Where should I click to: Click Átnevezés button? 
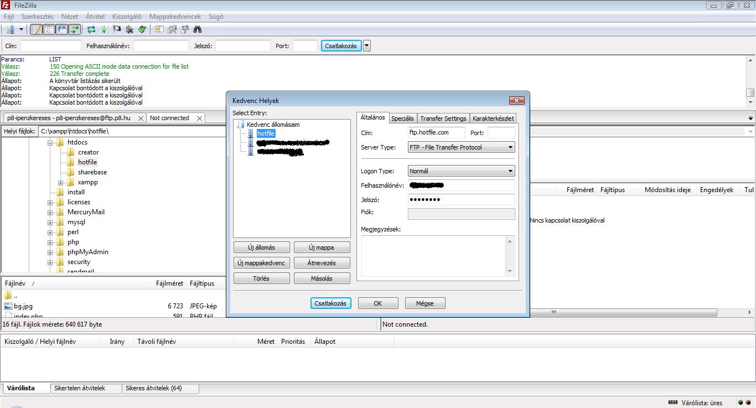(x=322, y=263)
